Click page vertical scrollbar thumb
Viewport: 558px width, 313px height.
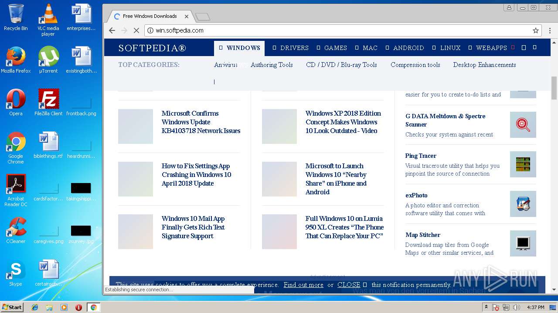tap(554, 88)
